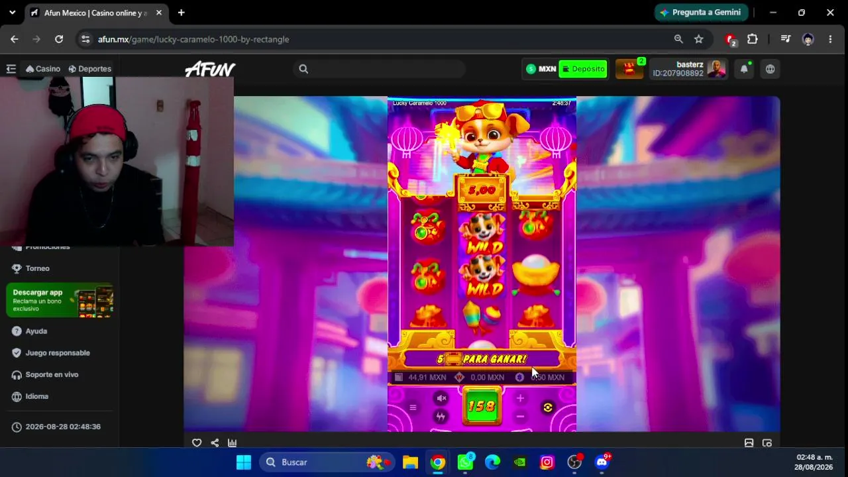Click the browser back arrow
The height and width of the screenshot is (477, 848).
click(x=15, y=39)
